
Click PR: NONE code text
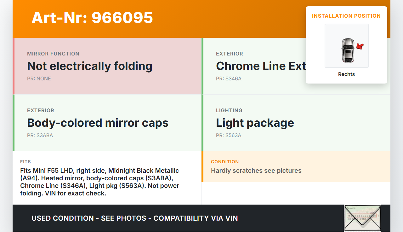click(39, 79)
